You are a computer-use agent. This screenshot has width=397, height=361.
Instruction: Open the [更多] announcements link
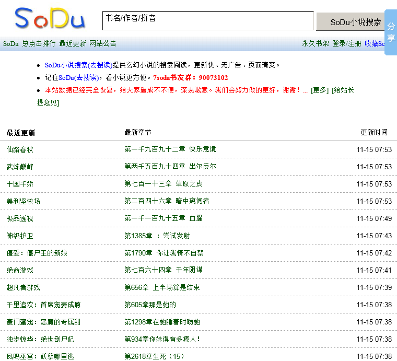320,90
